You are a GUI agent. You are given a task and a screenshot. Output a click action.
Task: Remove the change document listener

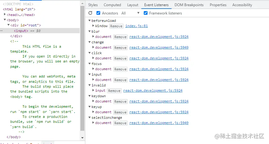[120, 48]
